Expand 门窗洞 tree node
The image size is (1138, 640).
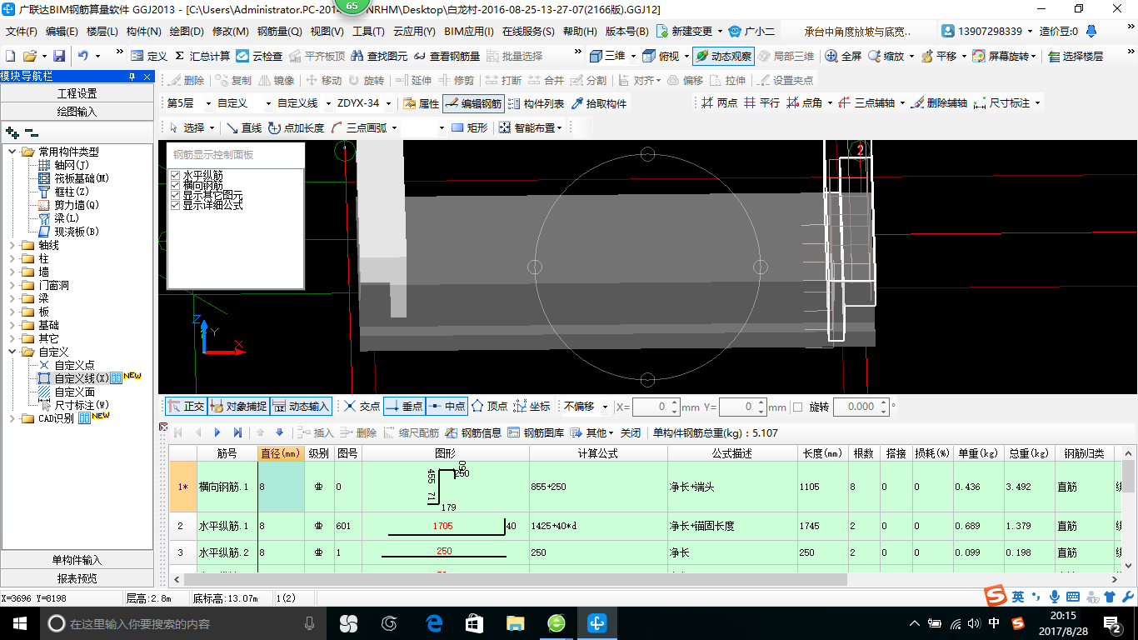[x=13, y=286]
